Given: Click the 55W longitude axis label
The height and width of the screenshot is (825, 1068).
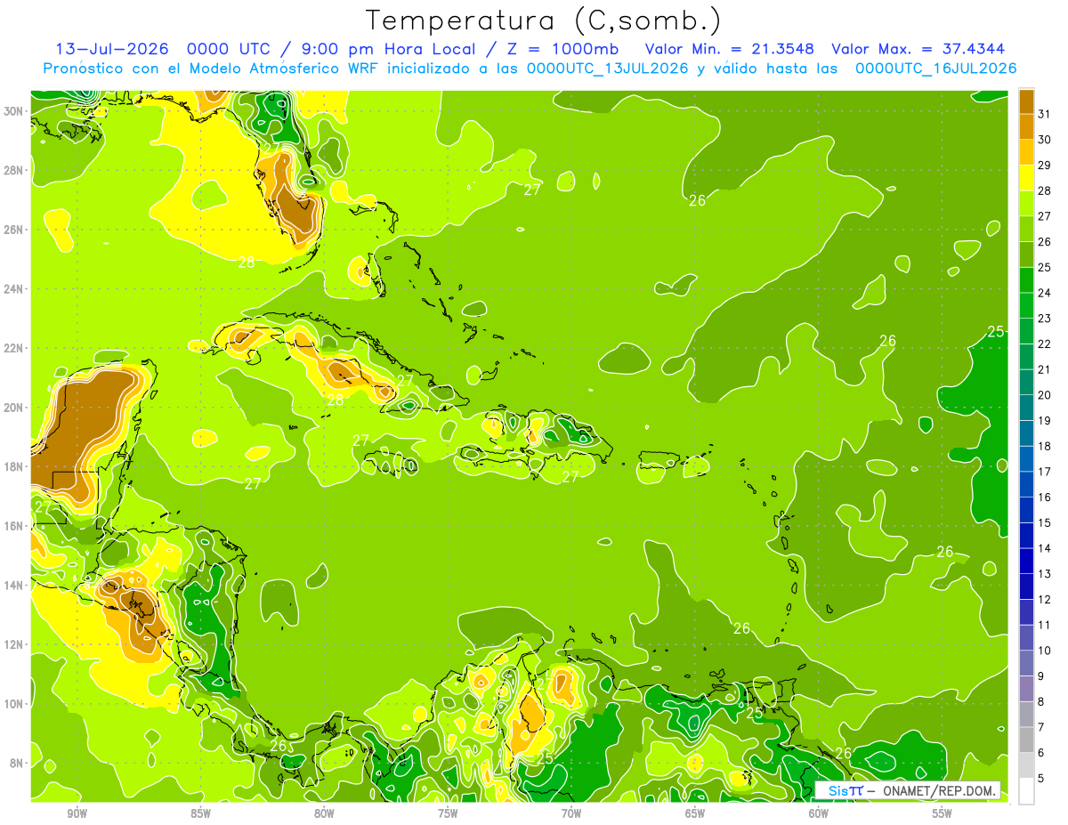Looking at the screenshot, I should (x=943, y=813).
